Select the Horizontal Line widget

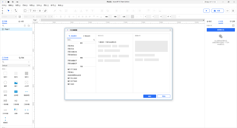26,111
